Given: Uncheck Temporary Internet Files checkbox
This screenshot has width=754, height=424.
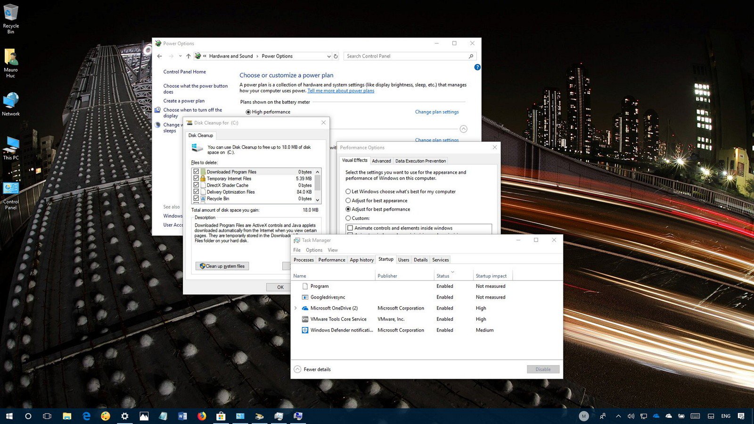Looking at the screenshot, I should 196,179.
